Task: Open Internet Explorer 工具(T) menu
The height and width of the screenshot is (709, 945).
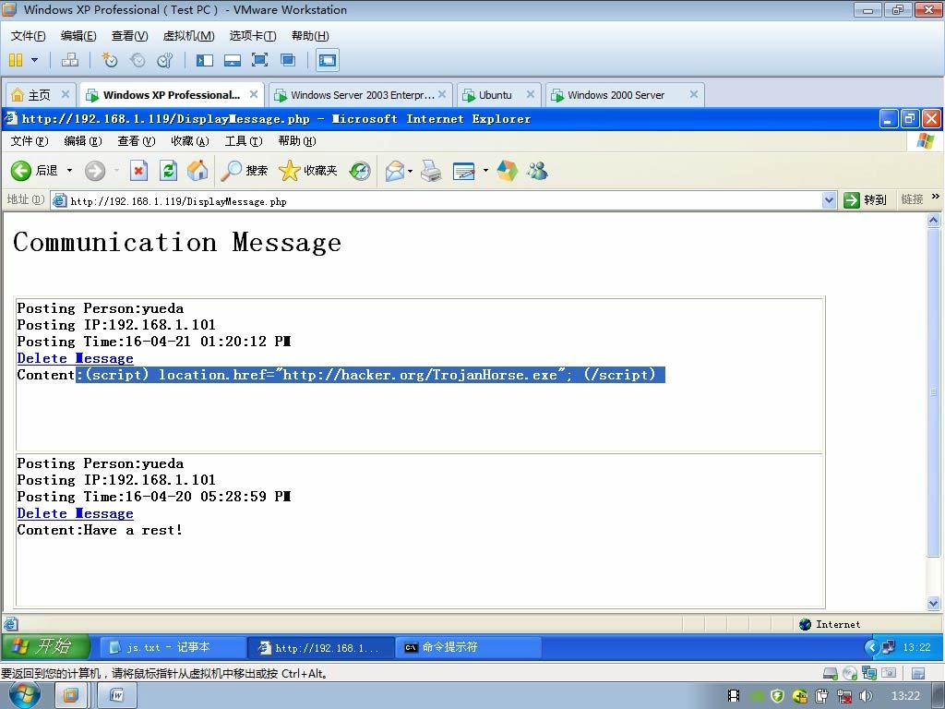Action: coord(244,141)
